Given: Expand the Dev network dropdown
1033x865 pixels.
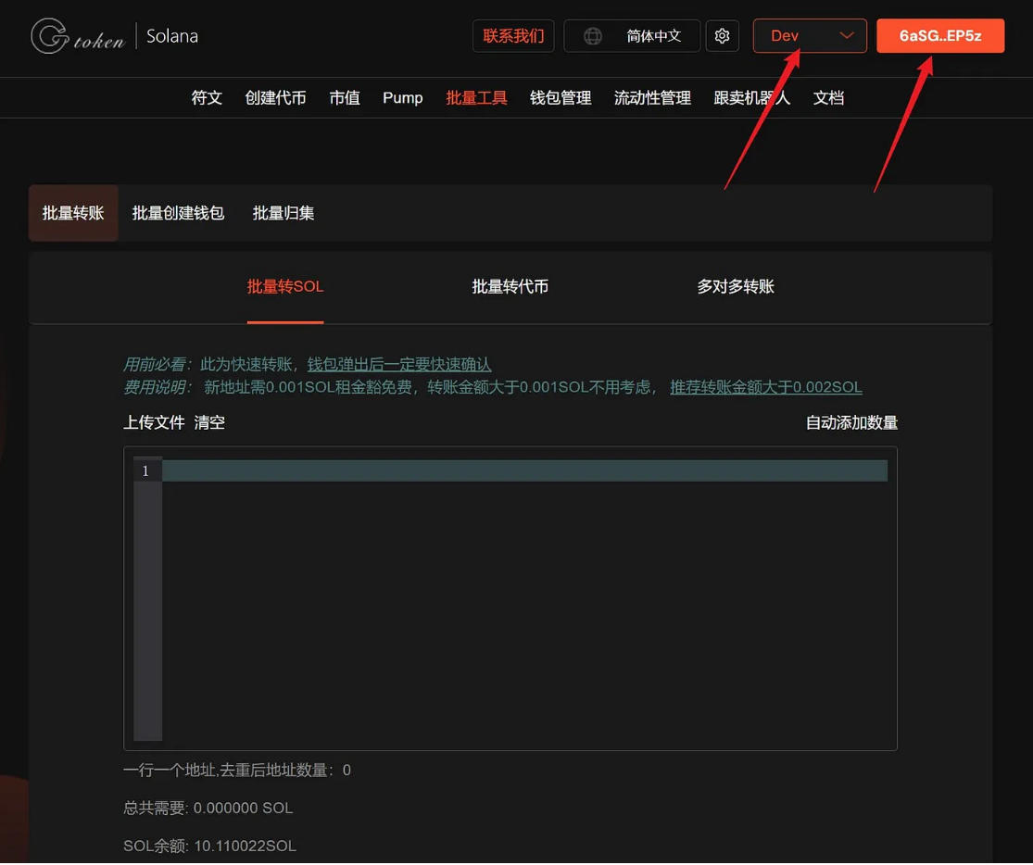Looking at the screenshot, I should point(810,35).
